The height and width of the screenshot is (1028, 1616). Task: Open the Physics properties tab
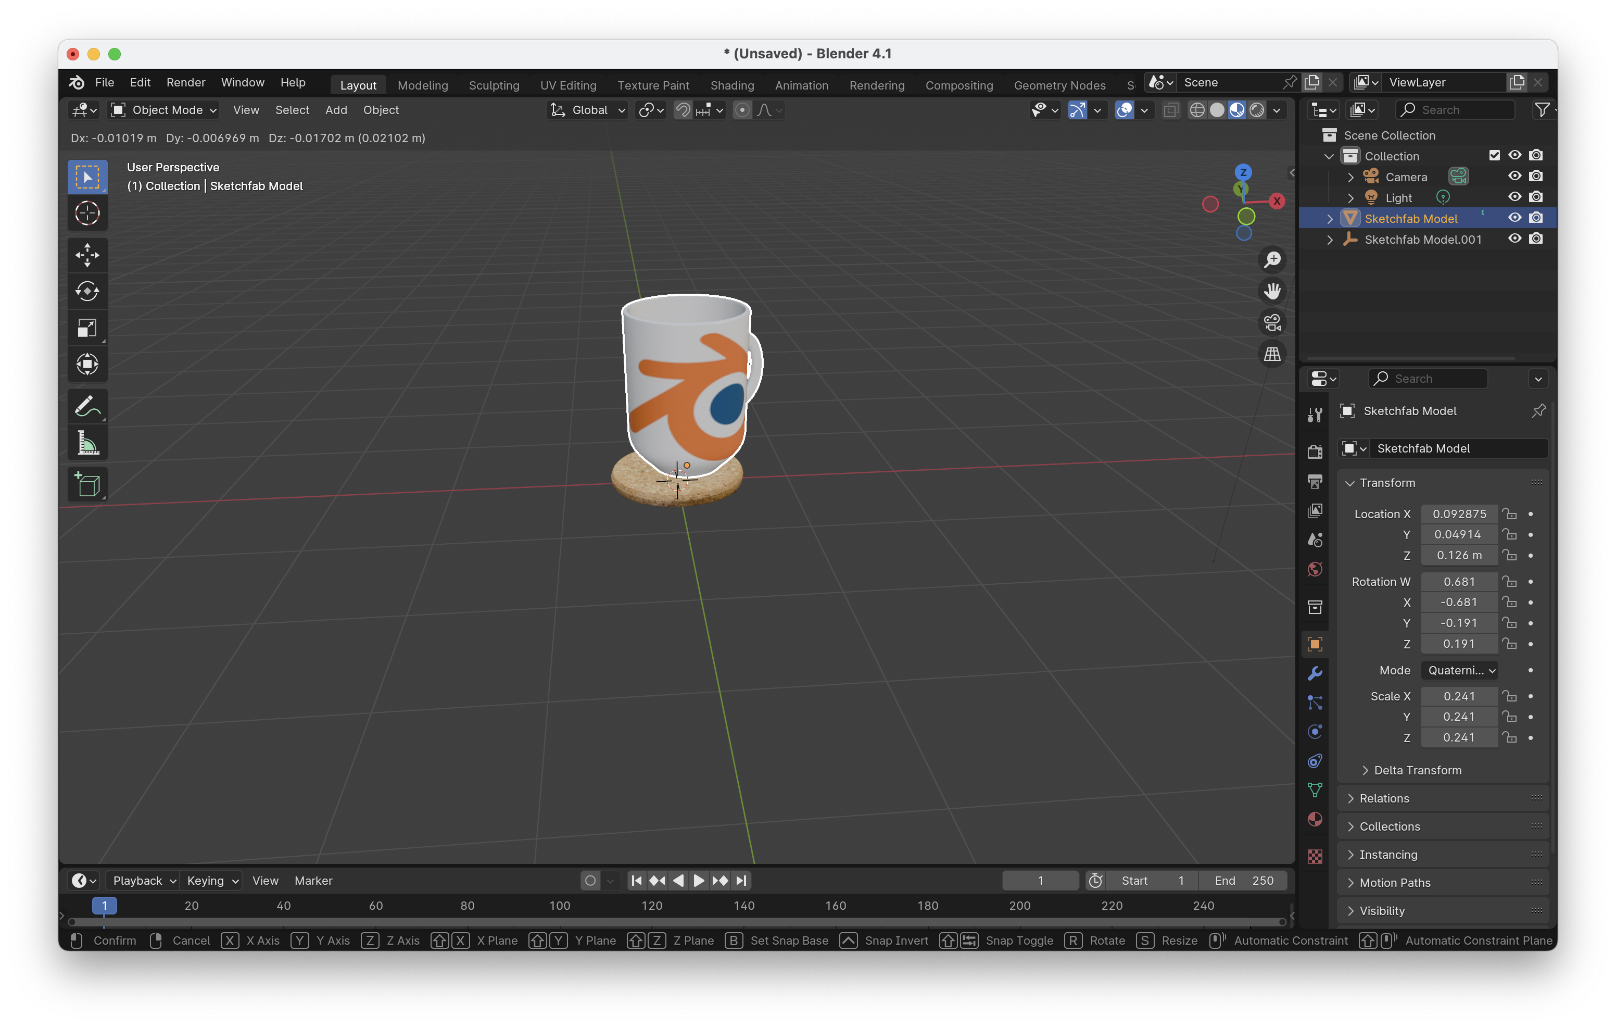click(x=1315, y=731)
